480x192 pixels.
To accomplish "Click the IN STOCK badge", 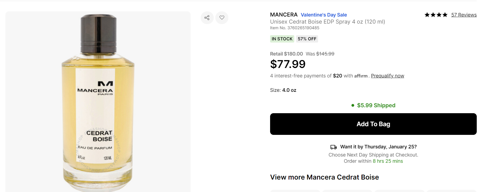I will click(282, 39).
